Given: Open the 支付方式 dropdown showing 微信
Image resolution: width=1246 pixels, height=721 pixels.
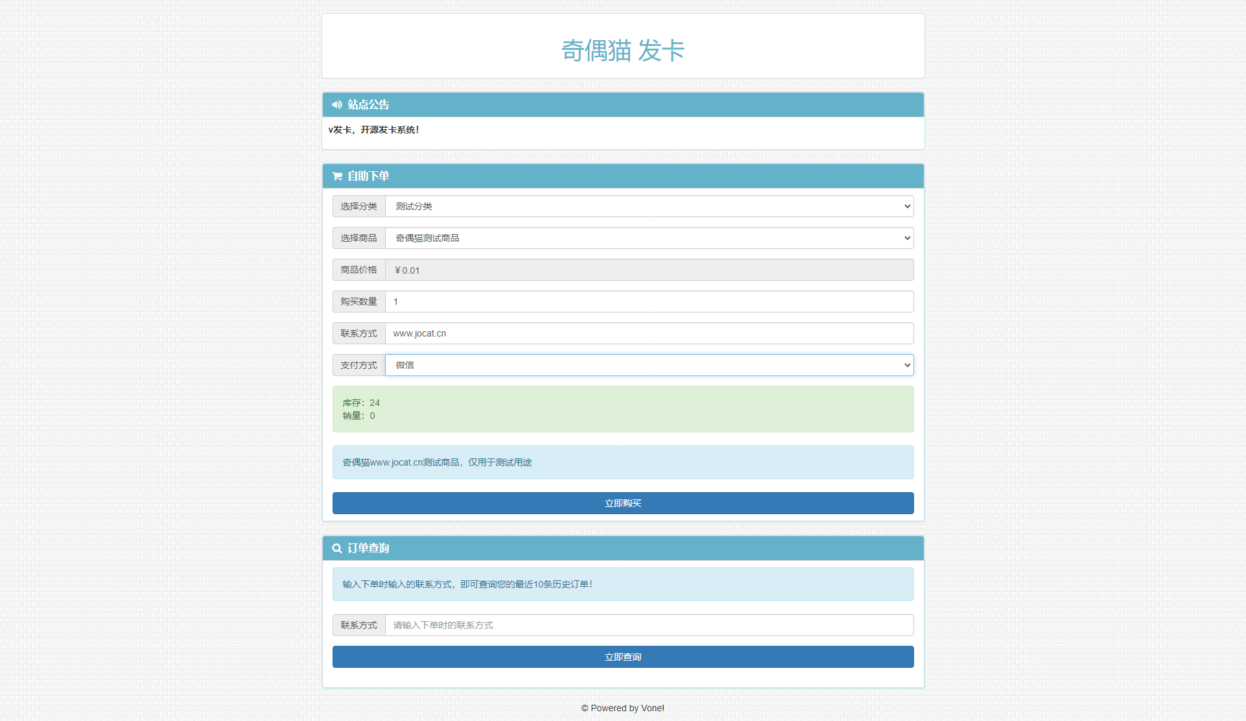Looking at the screenshot, I should [x=649, y=365].
